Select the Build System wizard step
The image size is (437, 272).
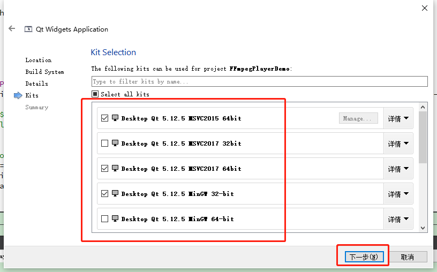click(x=44, y=72)
